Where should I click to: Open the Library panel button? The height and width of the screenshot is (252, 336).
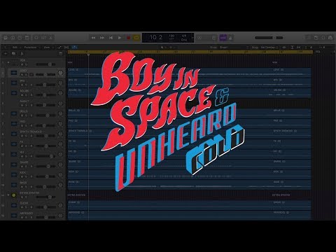6,38
